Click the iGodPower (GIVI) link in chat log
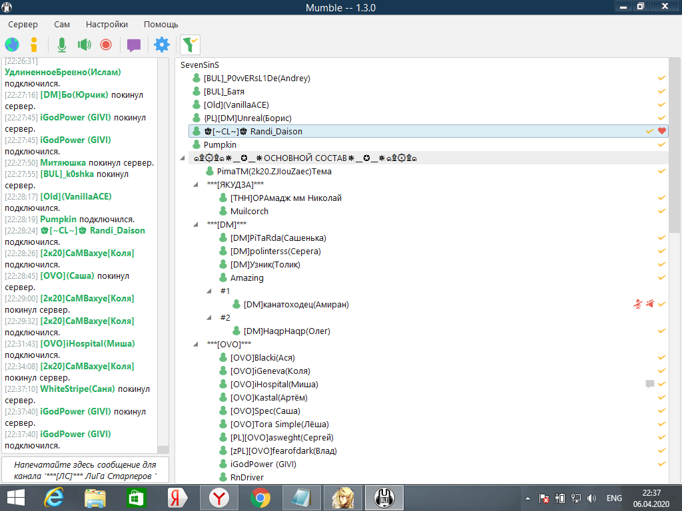682x511 pixels. pos(75,118)
